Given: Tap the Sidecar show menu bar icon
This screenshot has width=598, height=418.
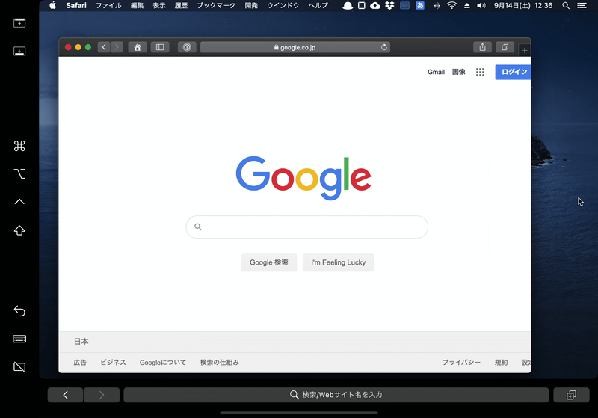Looking at the screenshot, I should coord(19,23).
